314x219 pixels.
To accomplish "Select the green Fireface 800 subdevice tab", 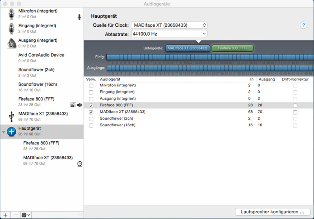I will click(232, 48).
